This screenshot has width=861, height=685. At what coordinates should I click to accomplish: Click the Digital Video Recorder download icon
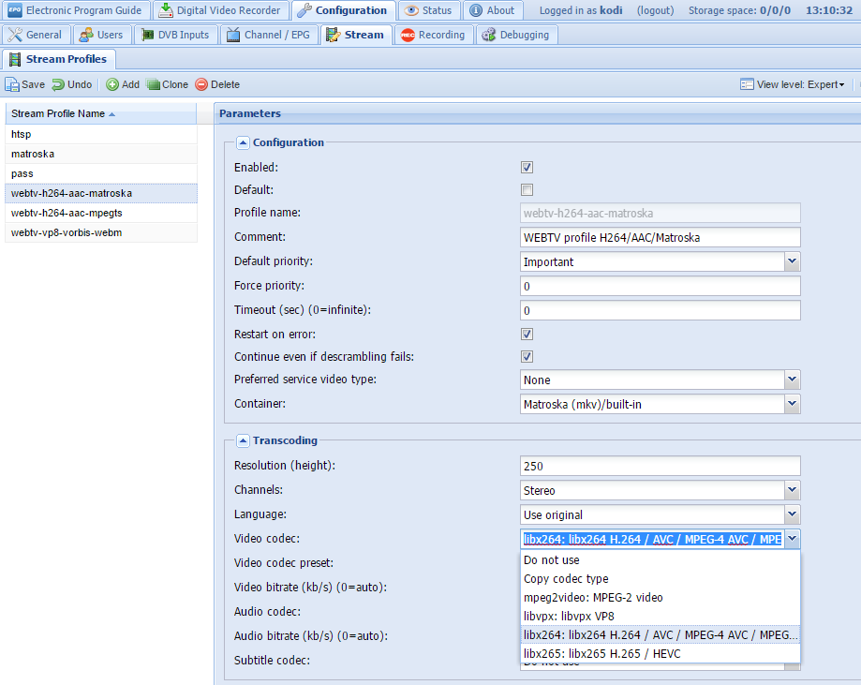tap(165, 10)
